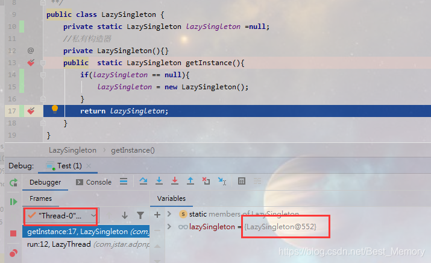Click 'getInstance' method name on line 13
This screenshot has height=263, width=431.
[209, 63]
